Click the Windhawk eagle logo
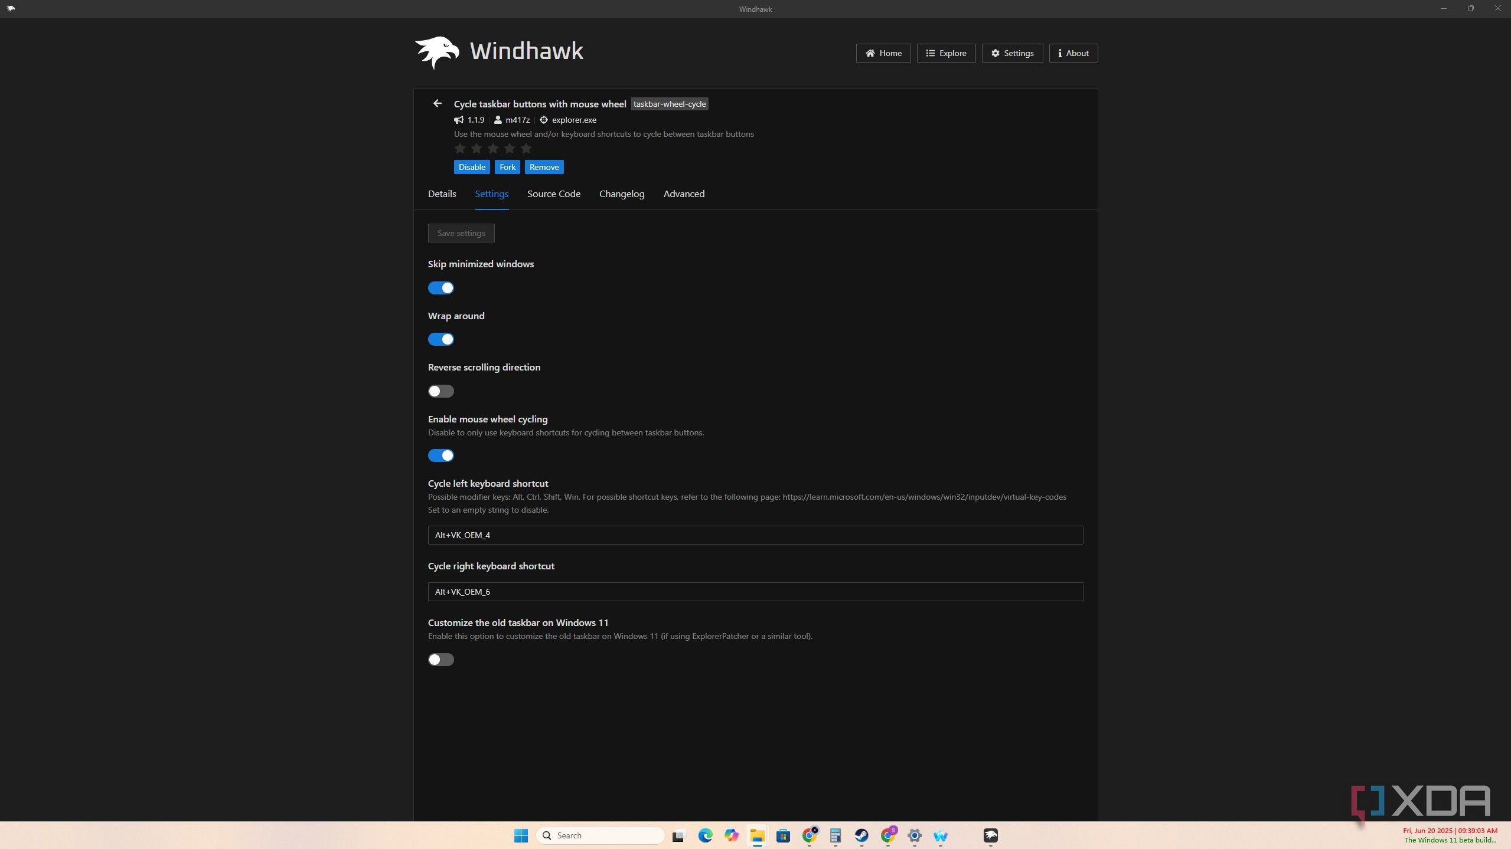Screen dimensions: 1511x849 point(437,53)
